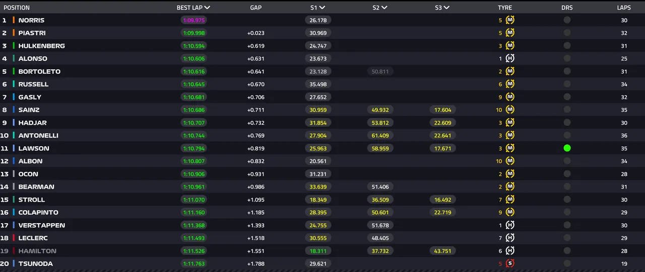Click Alonso's S1 time 23.673

pos(318,58)
